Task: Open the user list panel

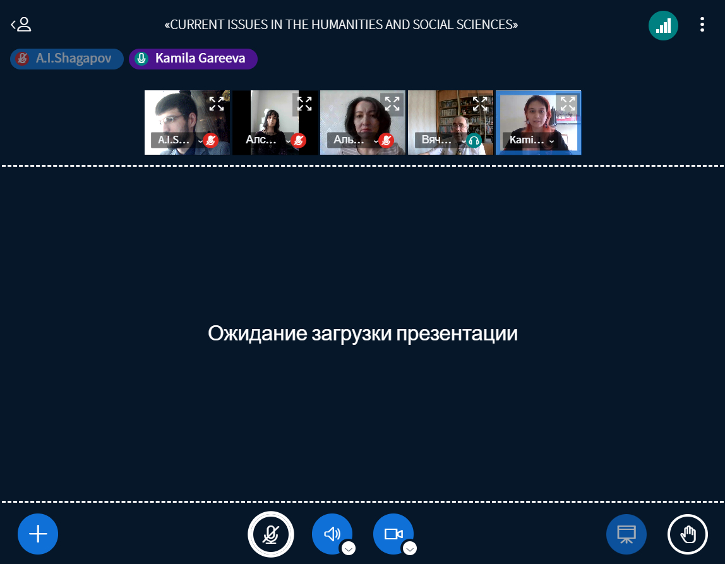Action: (21, 25)
